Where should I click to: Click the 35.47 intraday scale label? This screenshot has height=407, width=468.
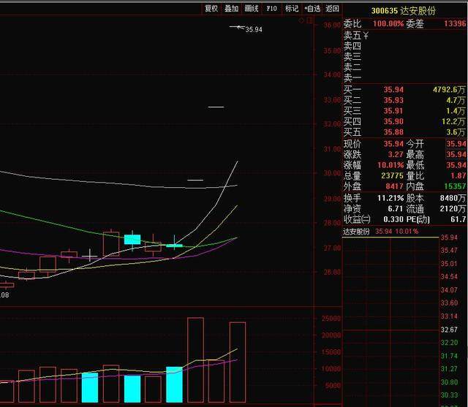tap(449, 250)
